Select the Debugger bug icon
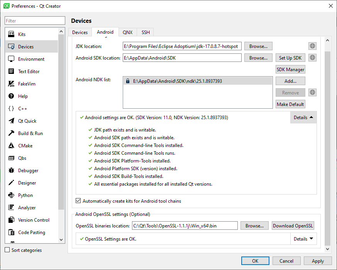This screenshot has height=270, width=337. (11, 171)
